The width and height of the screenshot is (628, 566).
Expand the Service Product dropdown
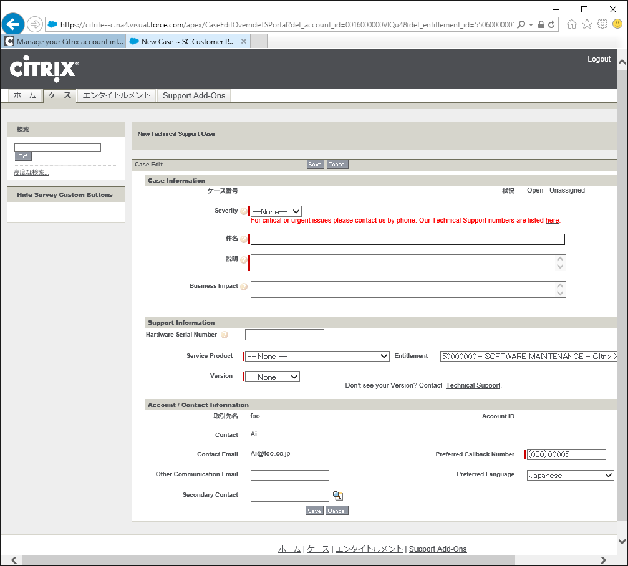(317, 357)
